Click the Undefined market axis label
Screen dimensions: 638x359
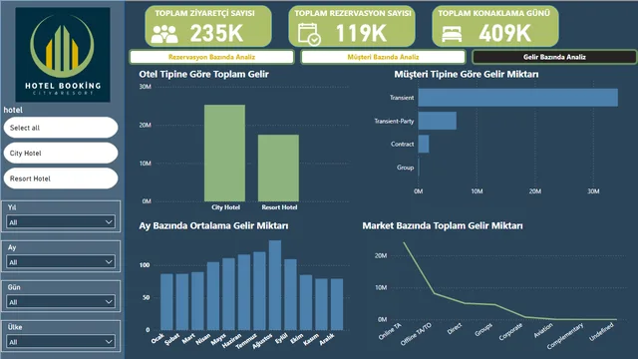601,332
